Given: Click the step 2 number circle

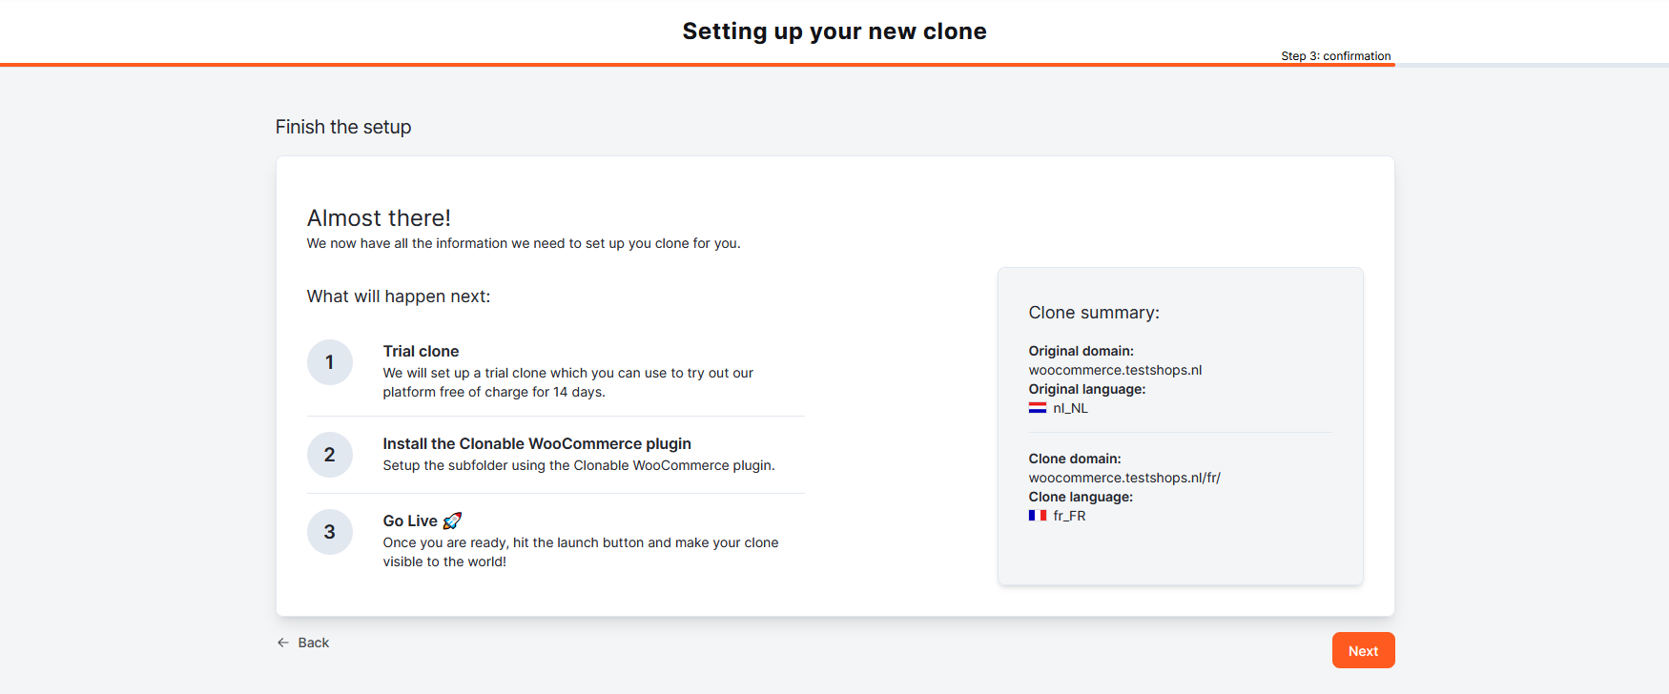Looking at the screenshot, I should 330,455.
